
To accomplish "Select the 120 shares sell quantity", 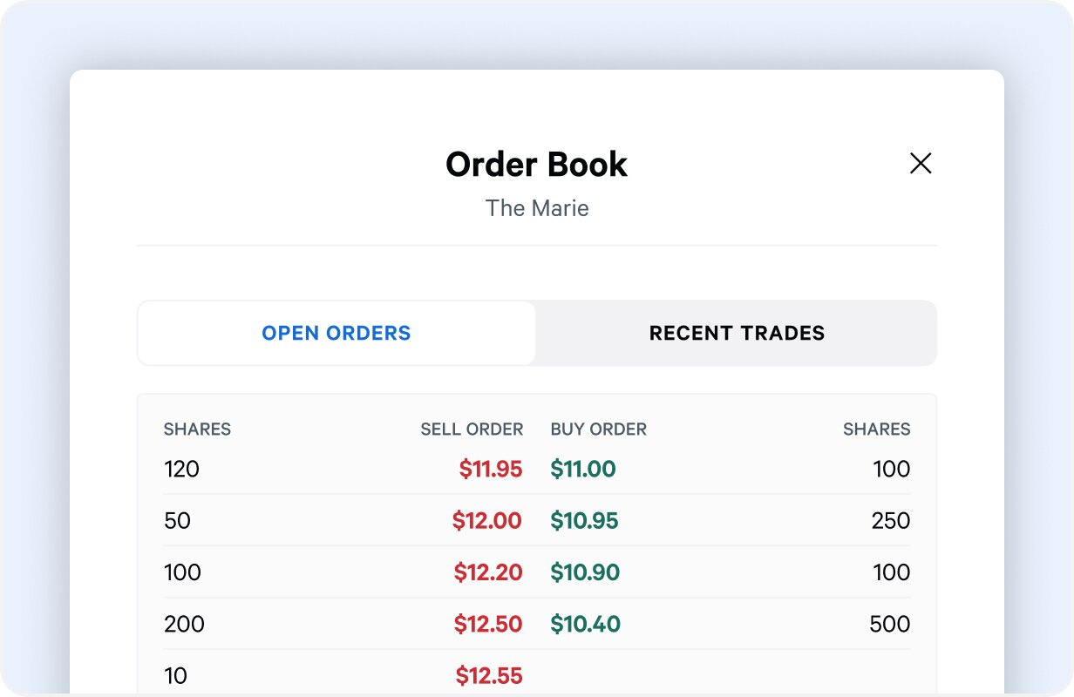I will click(x=181, y=469).
